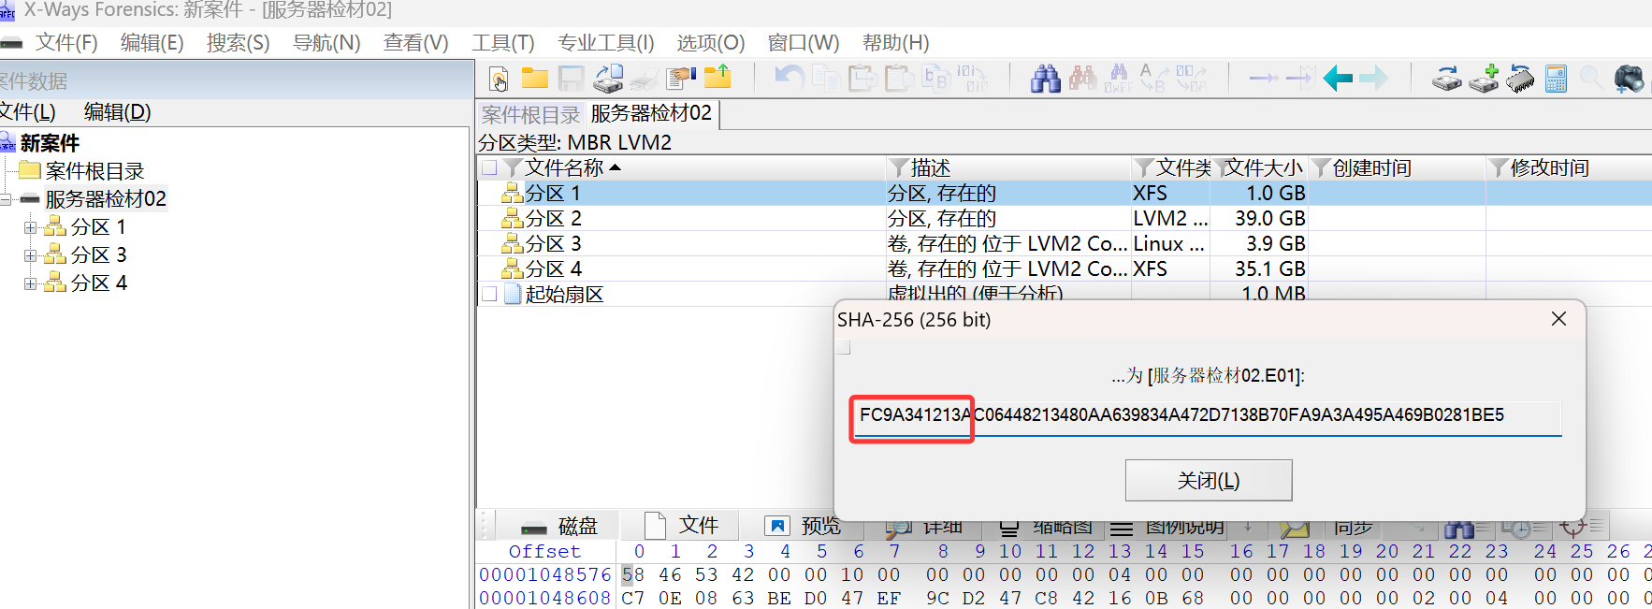Screen dimensions: 1652x609
Task: Open the filter funnel for 描述 column
Action: [900, 167]
